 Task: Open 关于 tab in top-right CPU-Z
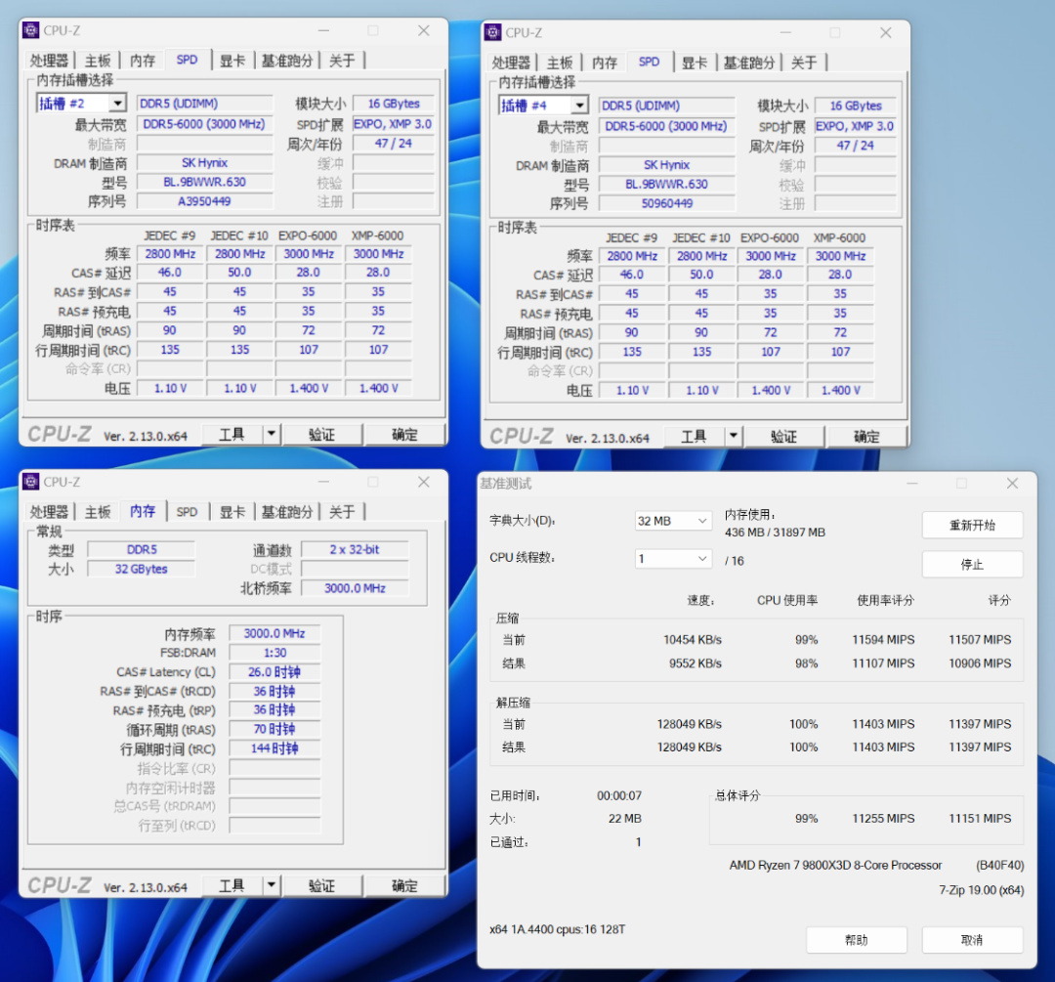coord(804,63)
